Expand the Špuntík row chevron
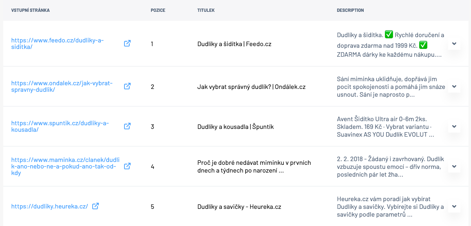 pyautogui.click(x=454, y=126)
